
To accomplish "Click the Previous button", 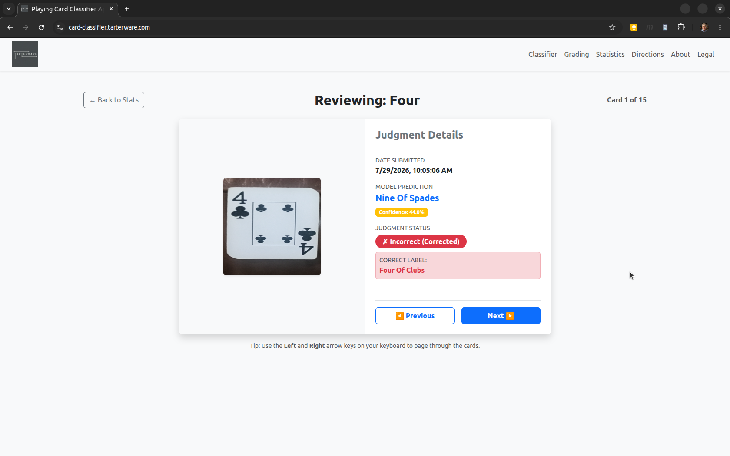I will pyautogui.click(x=415, y=316).
